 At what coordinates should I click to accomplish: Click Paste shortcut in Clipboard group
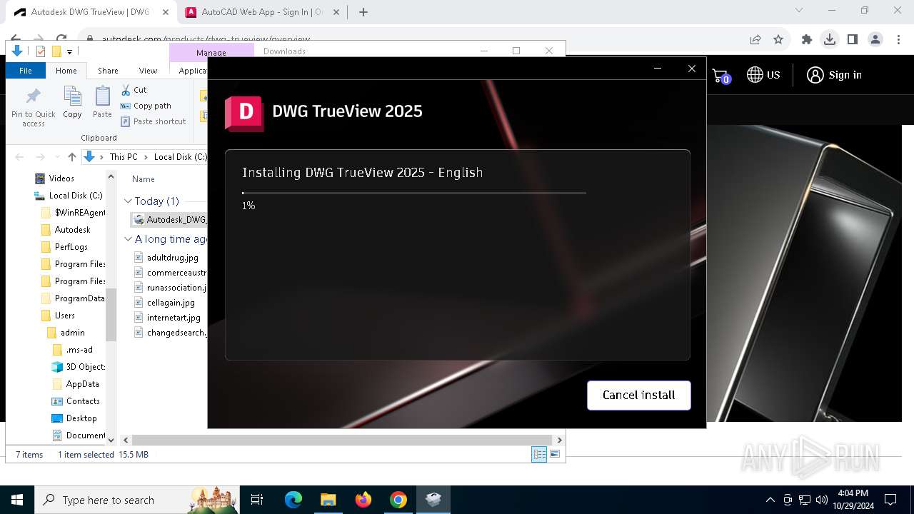coord(153,121)
